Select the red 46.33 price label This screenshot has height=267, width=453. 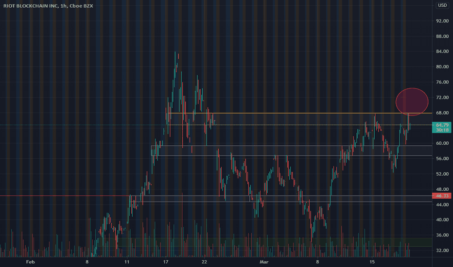pos(442,196)
